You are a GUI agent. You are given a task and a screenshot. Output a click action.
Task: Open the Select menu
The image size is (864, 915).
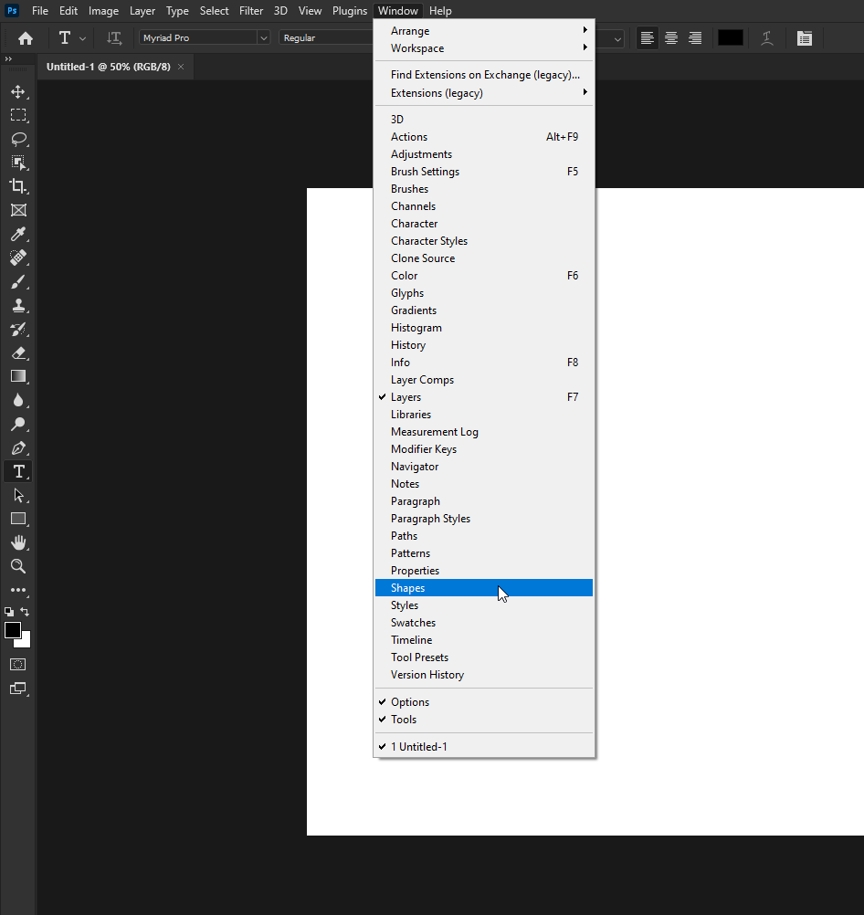pyautogui.click(x=214, y=10)
